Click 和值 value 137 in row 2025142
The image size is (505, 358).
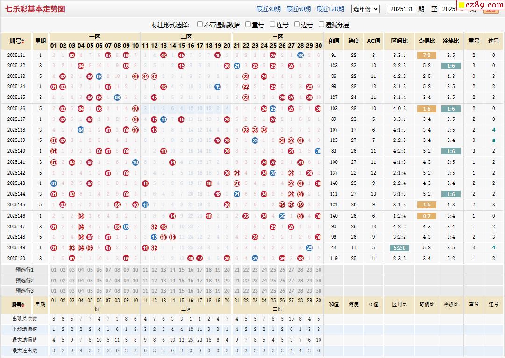pyautogui.click(x=334, y=173)
